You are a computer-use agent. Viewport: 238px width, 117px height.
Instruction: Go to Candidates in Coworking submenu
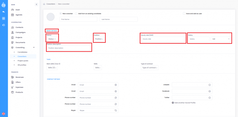click(x=22, y=52)
